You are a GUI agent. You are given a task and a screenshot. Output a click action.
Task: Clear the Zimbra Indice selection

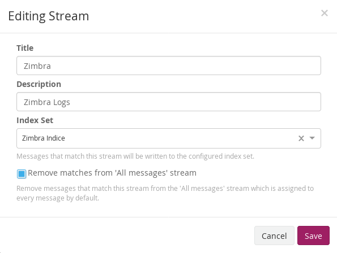(301, 138)
